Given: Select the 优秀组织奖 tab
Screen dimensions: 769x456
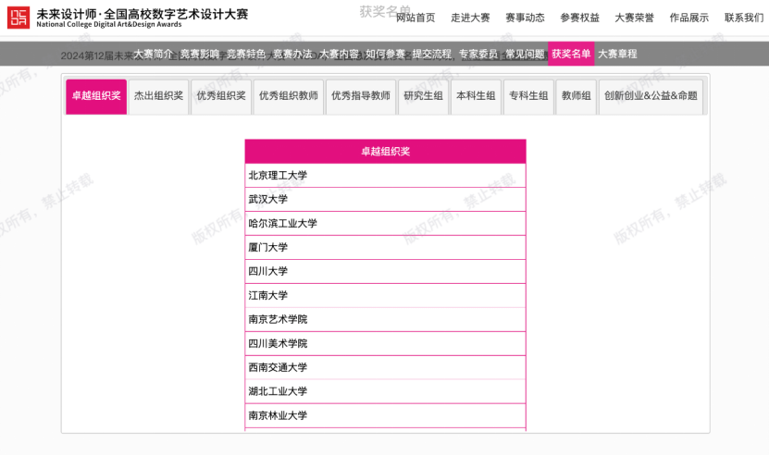Looking at the screenshot, I should pyautogui.click(x=221, y=96).
